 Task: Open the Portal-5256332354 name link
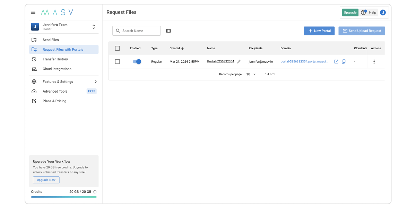tap(220, 61)
